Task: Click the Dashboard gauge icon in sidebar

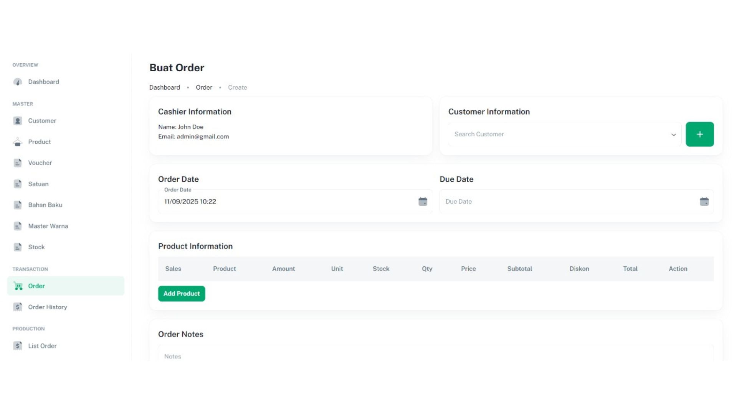Action: pyautogui.click(x=18, y=82)
